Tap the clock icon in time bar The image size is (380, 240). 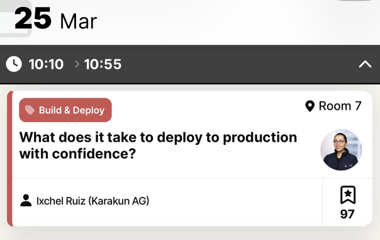click(x=14, y=64)
